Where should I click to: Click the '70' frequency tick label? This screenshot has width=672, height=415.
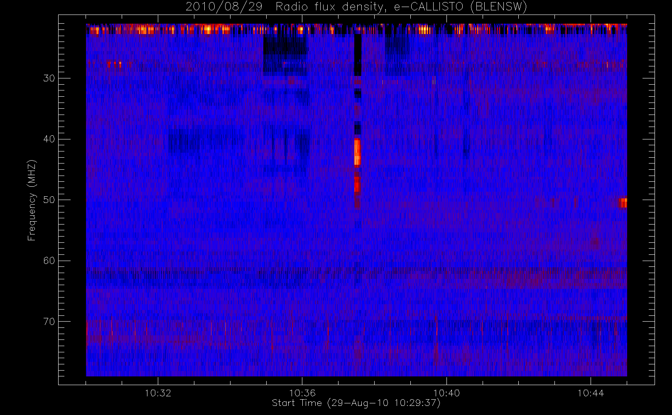pos(49,322)
